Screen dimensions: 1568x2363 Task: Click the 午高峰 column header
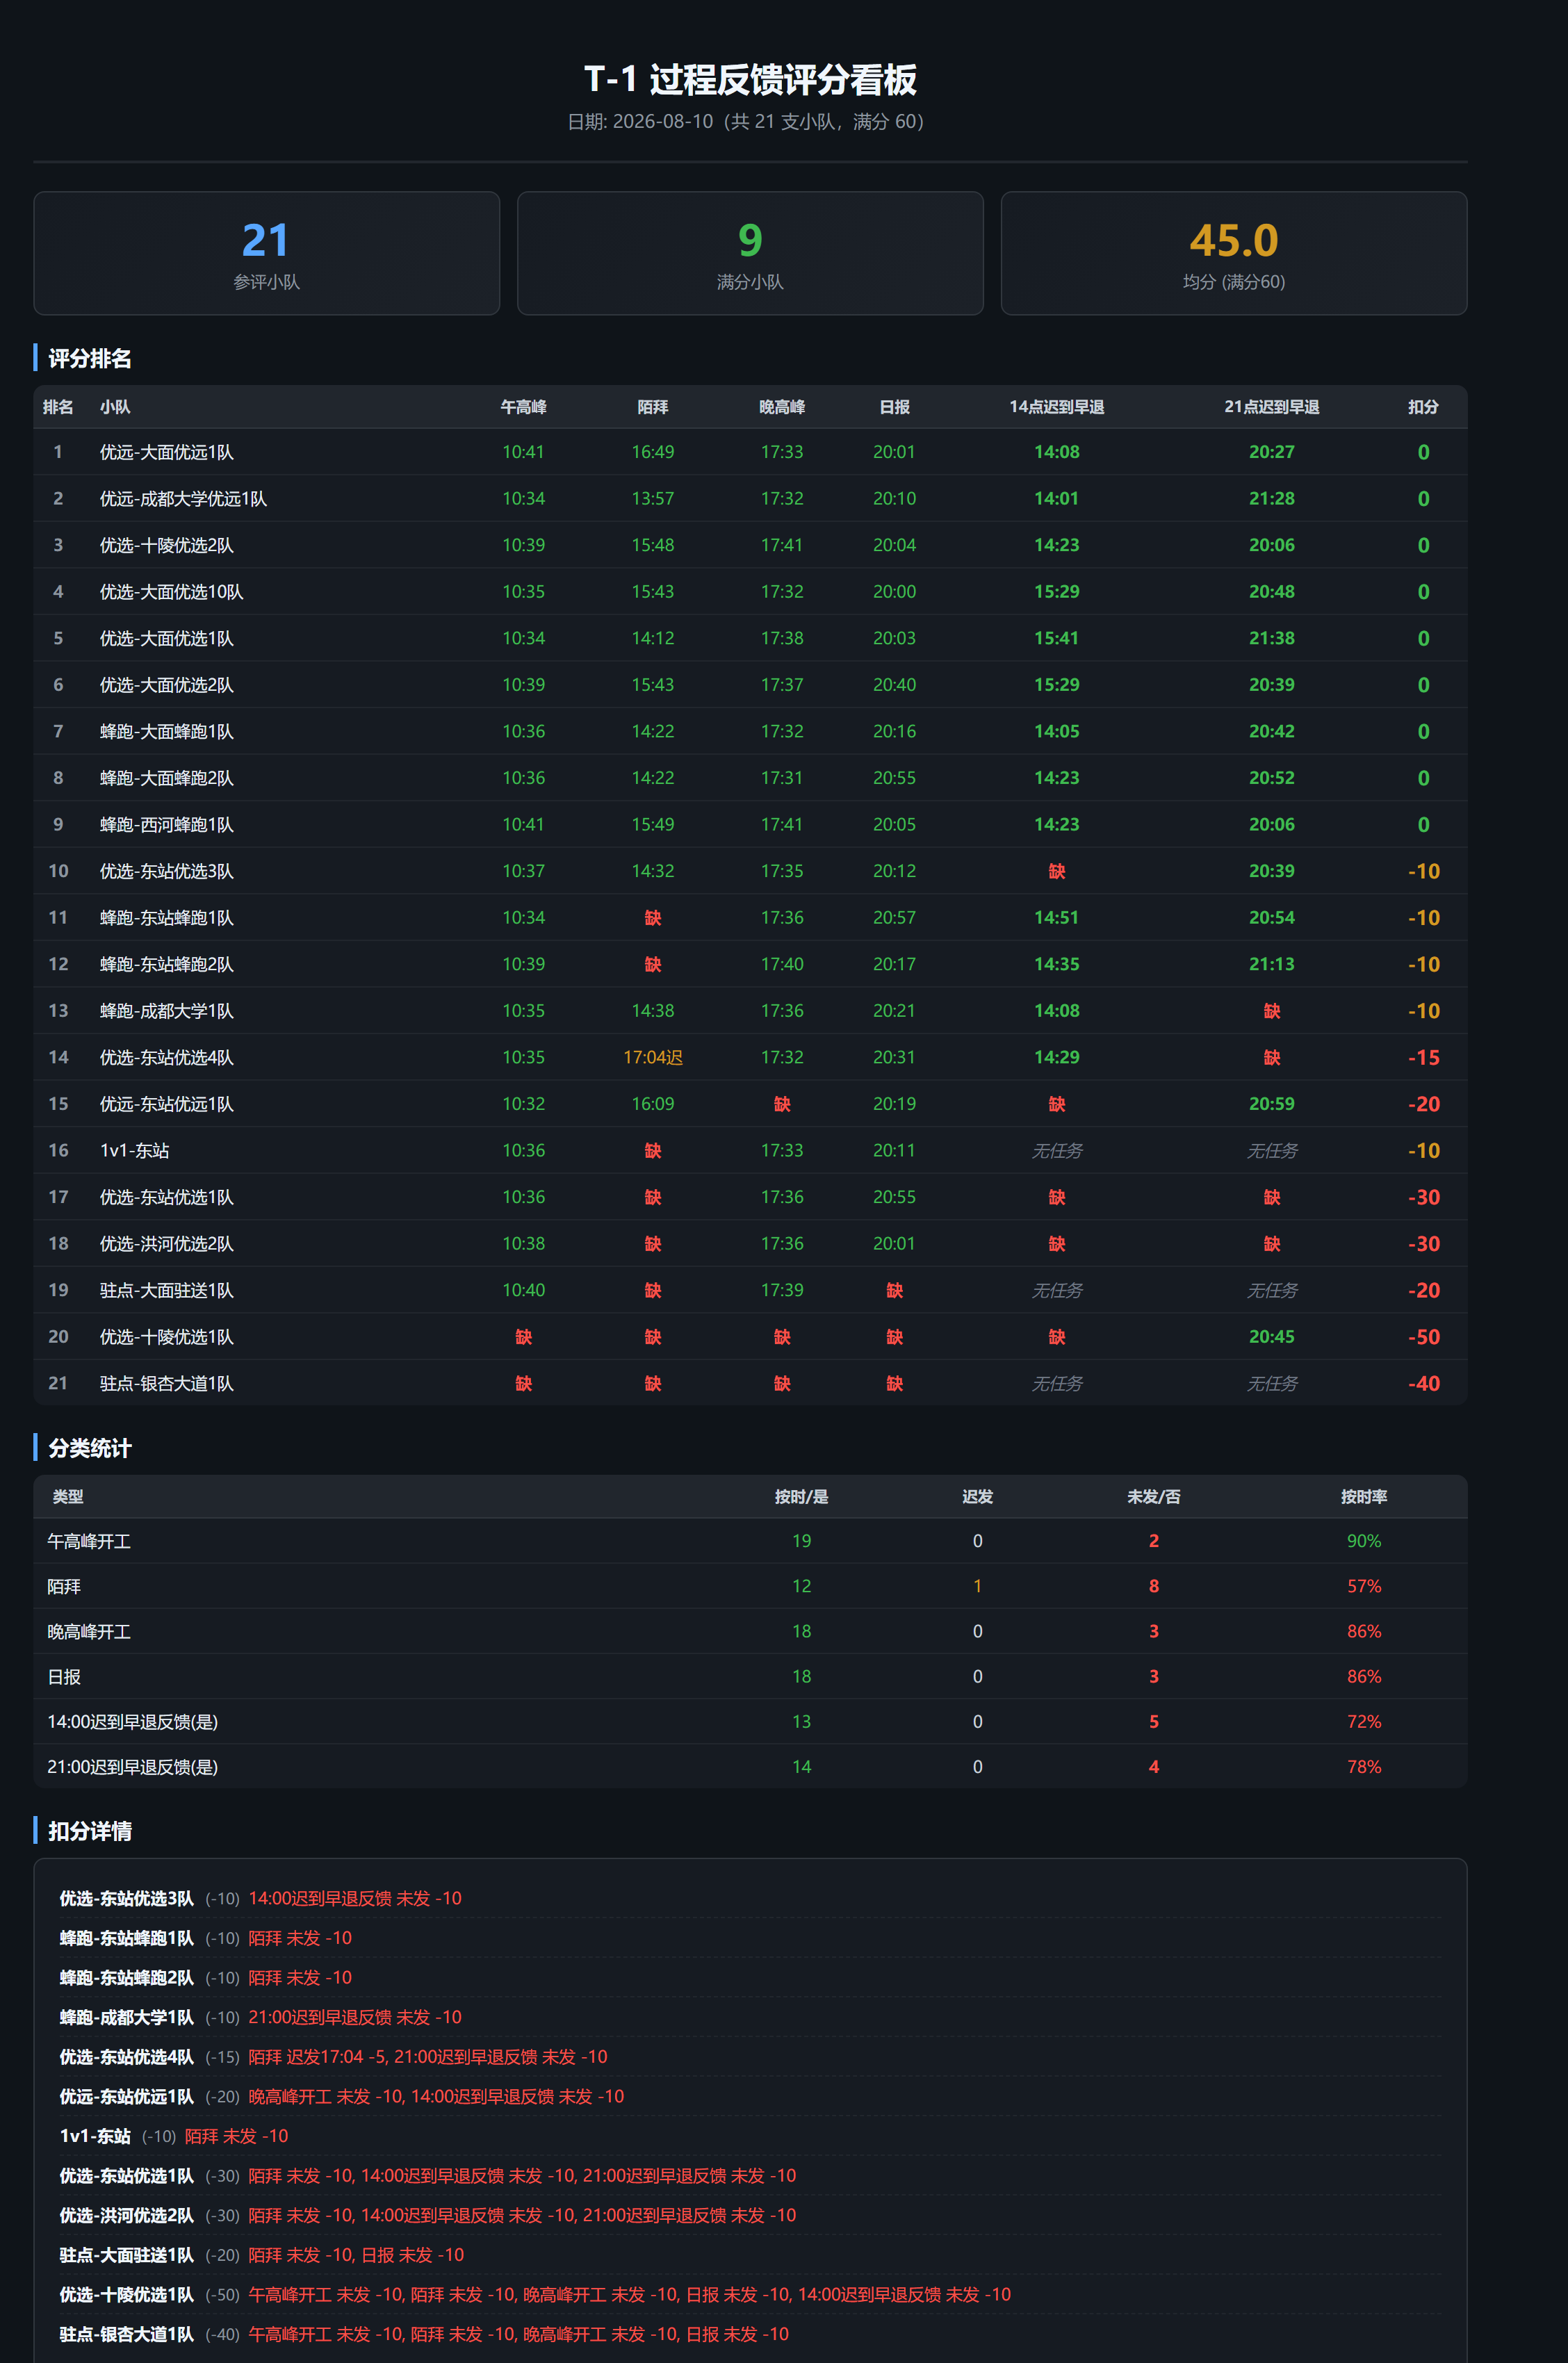point(523,407)
